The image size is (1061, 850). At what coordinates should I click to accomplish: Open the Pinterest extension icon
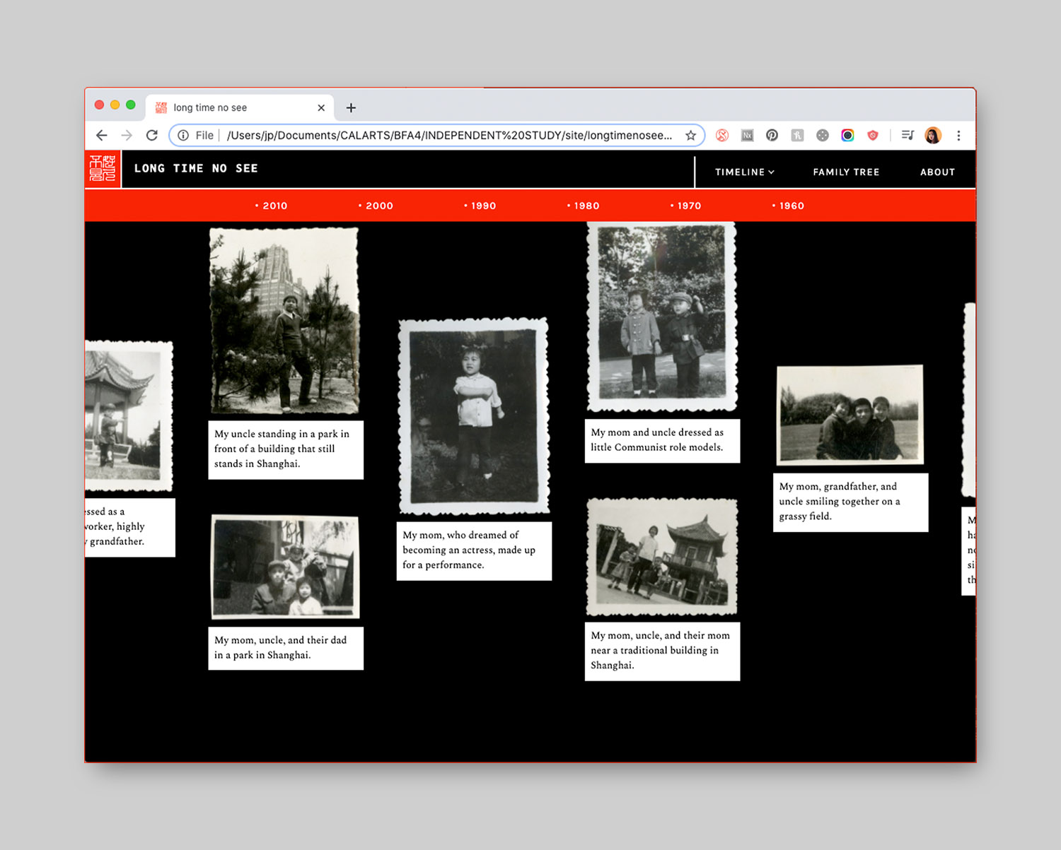772,135
